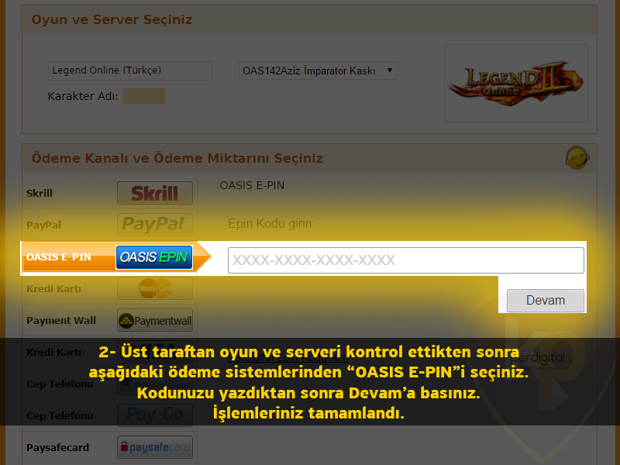
Task: Click the Skrill logo icon
Action: click(x=154, y=193)
